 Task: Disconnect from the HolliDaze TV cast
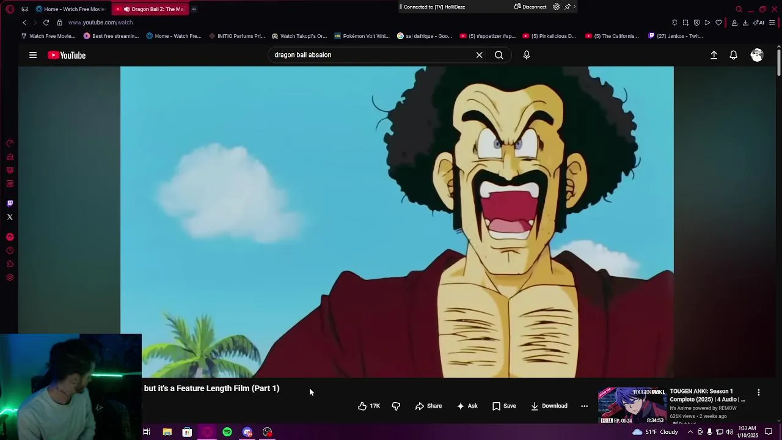530,7
